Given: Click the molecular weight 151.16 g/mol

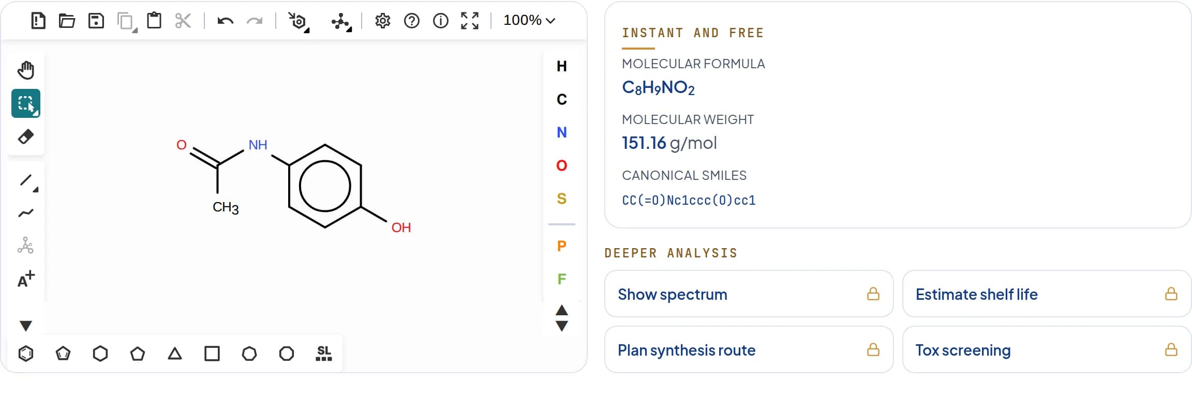Looking at the screenshot, I should coord(669,143).
